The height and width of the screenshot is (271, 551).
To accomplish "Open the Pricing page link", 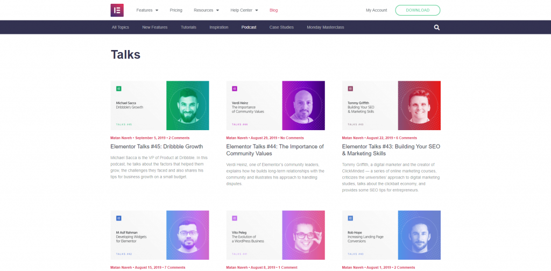I will (176, 10).
